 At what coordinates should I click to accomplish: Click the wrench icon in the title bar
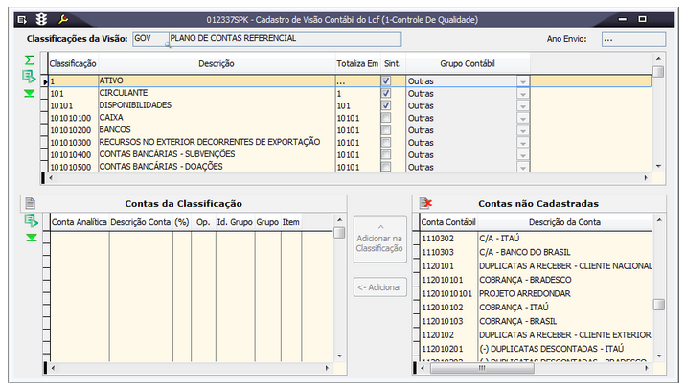[63, 18]
